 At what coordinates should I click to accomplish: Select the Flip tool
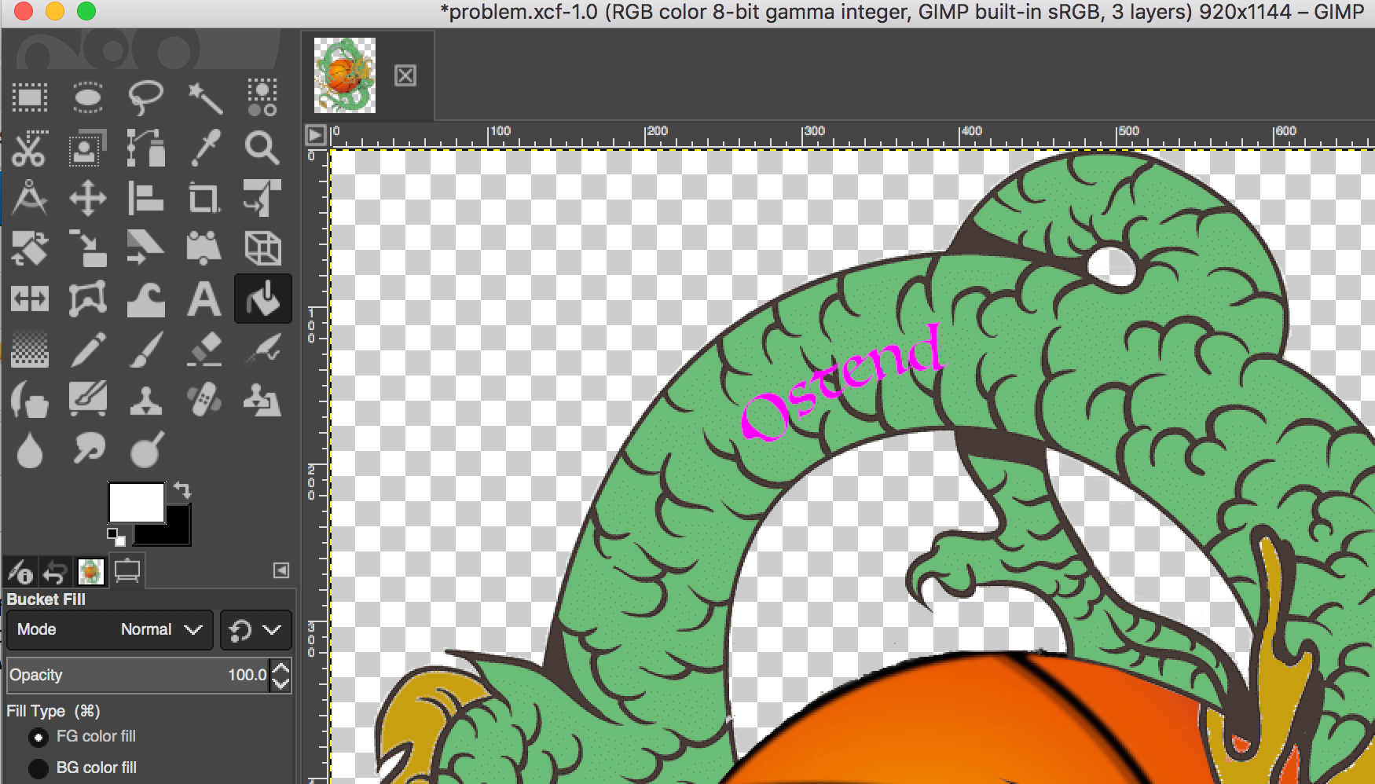(30, 299)
